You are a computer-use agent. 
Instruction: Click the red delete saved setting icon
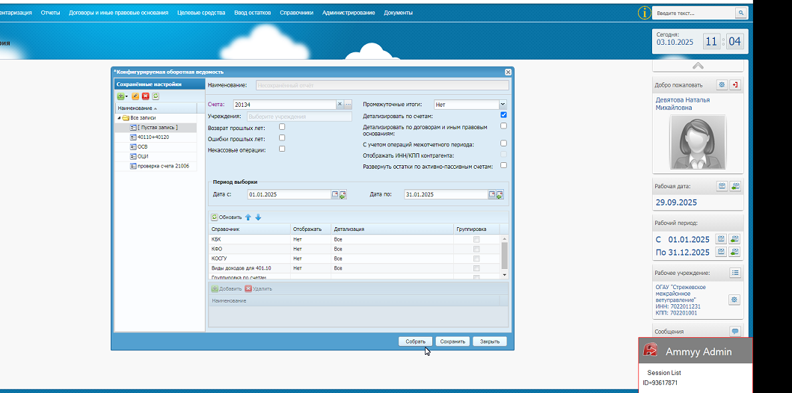tap(145, 96)
